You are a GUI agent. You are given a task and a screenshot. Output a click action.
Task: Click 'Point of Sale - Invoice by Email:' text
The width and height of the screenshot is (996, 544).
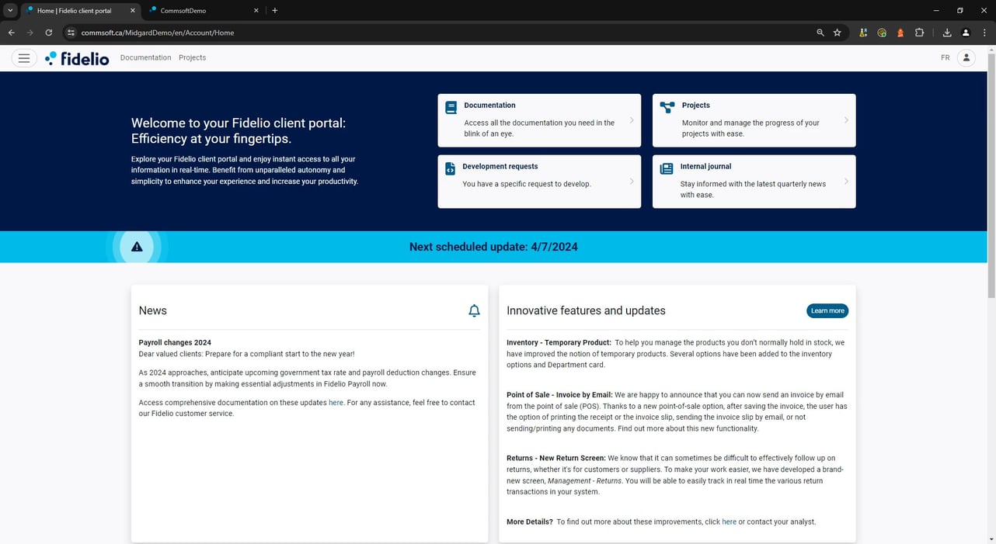(559, 395)
